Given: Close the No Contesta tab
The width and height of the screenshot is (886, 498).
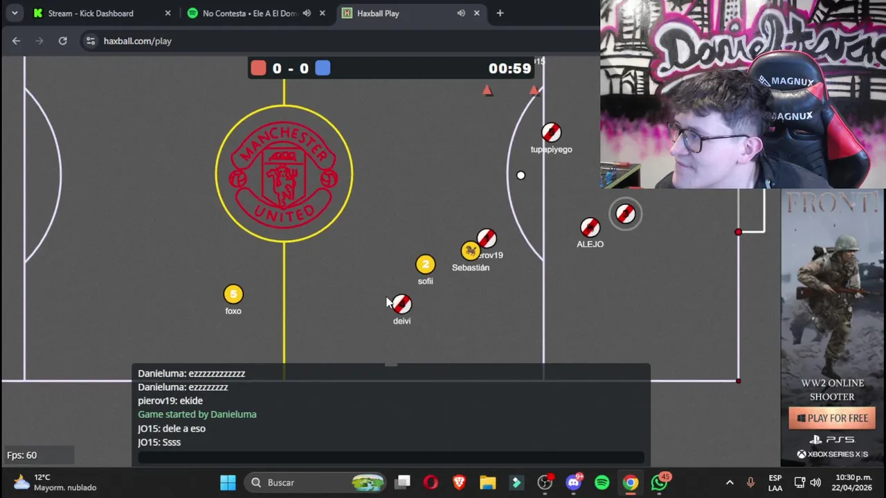Looking at the screenshot, I should (322, 13).
